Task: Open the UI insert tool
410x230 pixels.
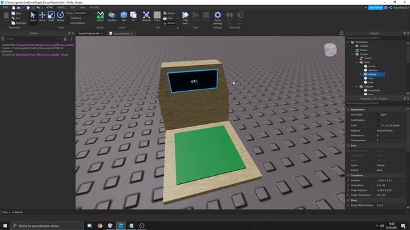Action: click(133, 17)
